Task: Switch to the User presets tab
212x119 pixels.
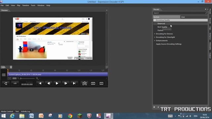Action: (x=194, y=17)
